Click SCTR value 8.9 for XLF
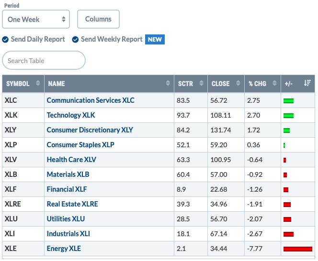 [x=181, y=189]
